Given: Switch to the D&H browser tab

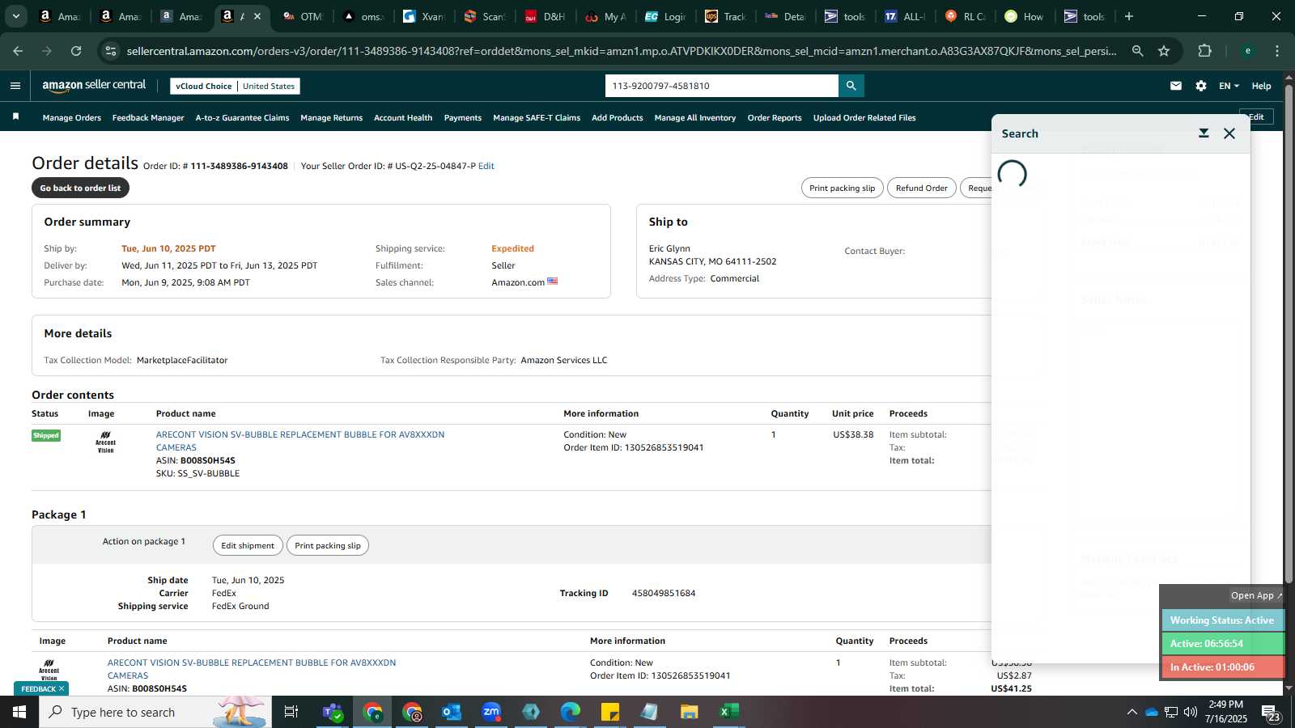Looking at the screenshot, I should click(x=546, y=16).
